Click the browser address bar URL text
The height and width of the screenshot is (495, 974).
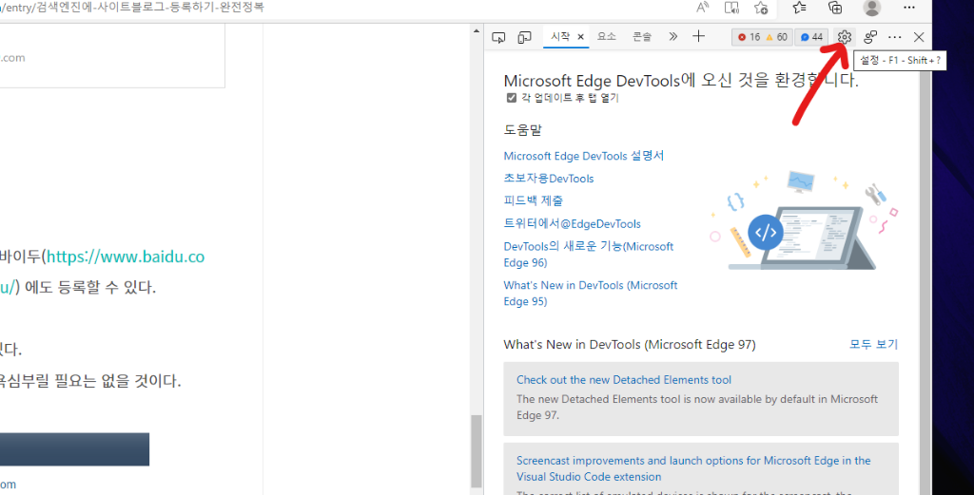[131, 8]
